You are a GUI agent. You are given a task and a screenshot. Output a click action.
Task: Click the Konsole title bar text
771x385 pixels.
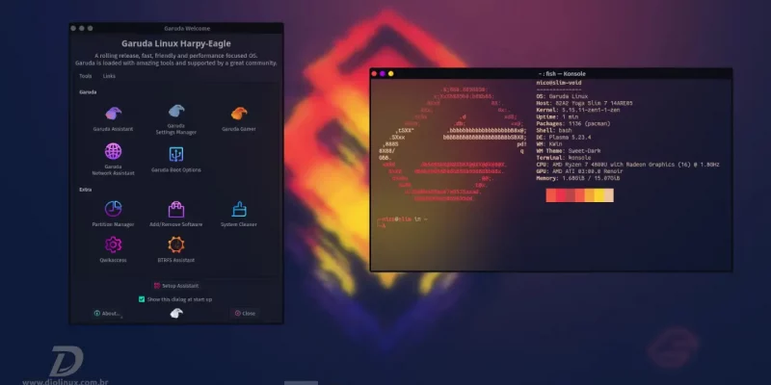click(562, 74)
